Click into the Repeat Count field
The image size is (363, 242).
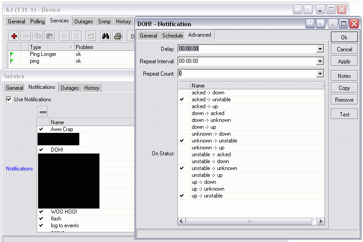[x=247, y=73]
